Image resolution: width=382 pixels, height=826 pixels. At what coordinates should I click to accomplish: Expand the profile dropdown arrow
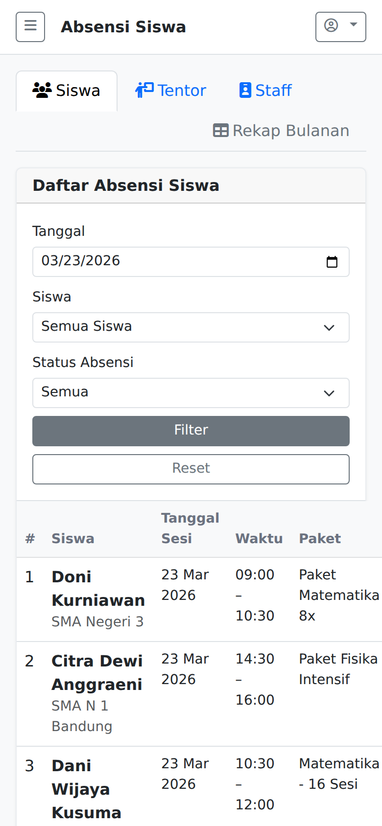(x=353, y=26)
